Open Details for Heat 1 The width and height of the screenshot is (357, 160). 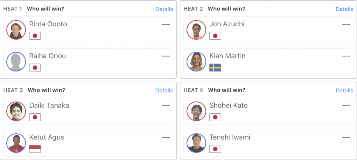tap(164, 9)
